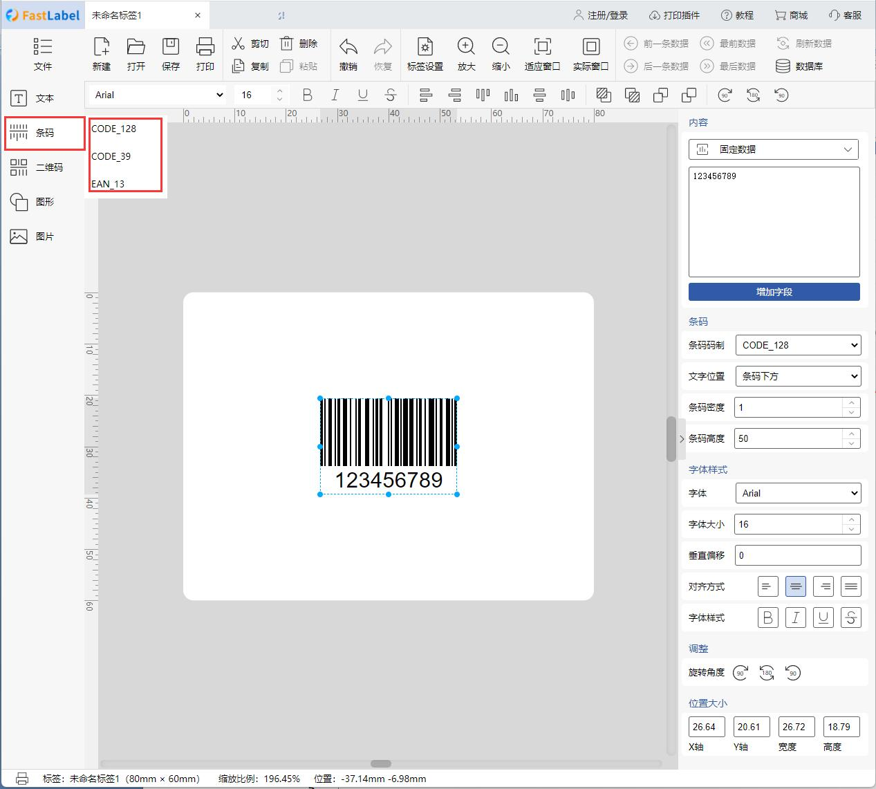Choose CODE_128 from barcode type list
The image size is (876, 789).
point(114,129)
